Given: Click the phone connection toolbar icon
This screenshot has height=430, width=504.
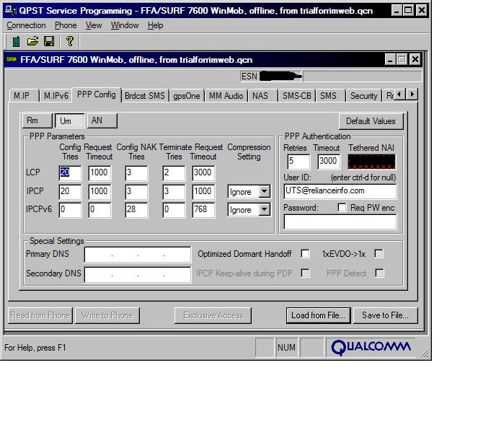Looking at the screenshot, I should point(16,42).
